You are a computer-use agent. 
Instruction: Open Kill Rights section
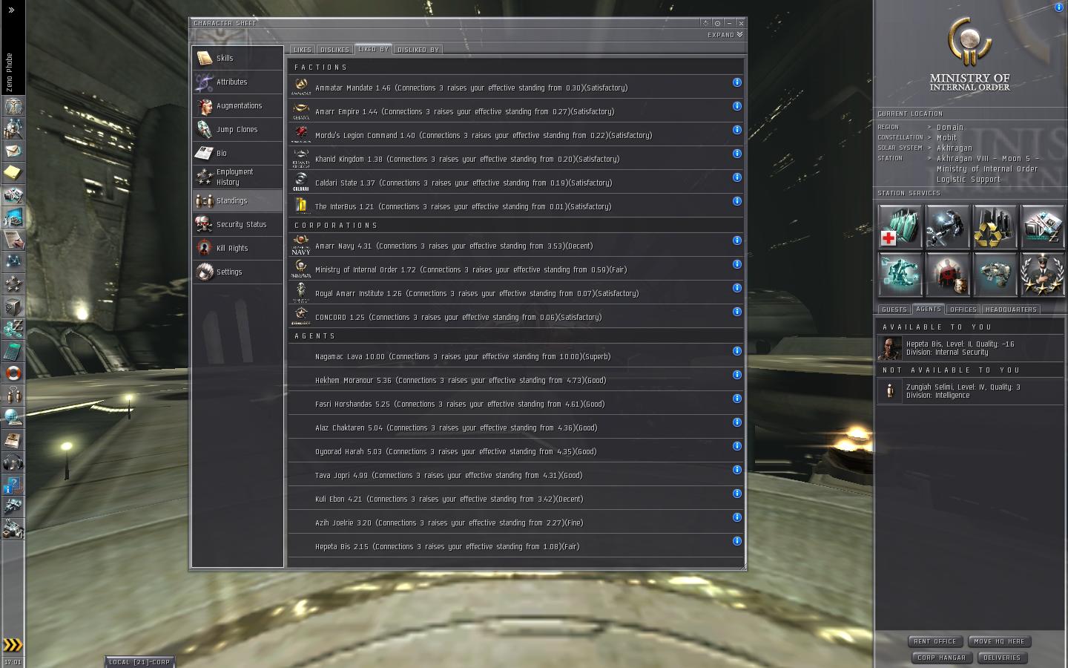pyautogui.click(x=237, y=248)
